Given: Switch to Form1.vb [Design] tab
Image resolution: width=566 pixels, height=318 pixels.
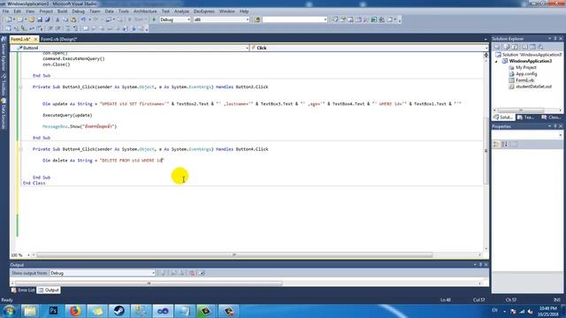Looking at the screenshot, I should (58, 39).
